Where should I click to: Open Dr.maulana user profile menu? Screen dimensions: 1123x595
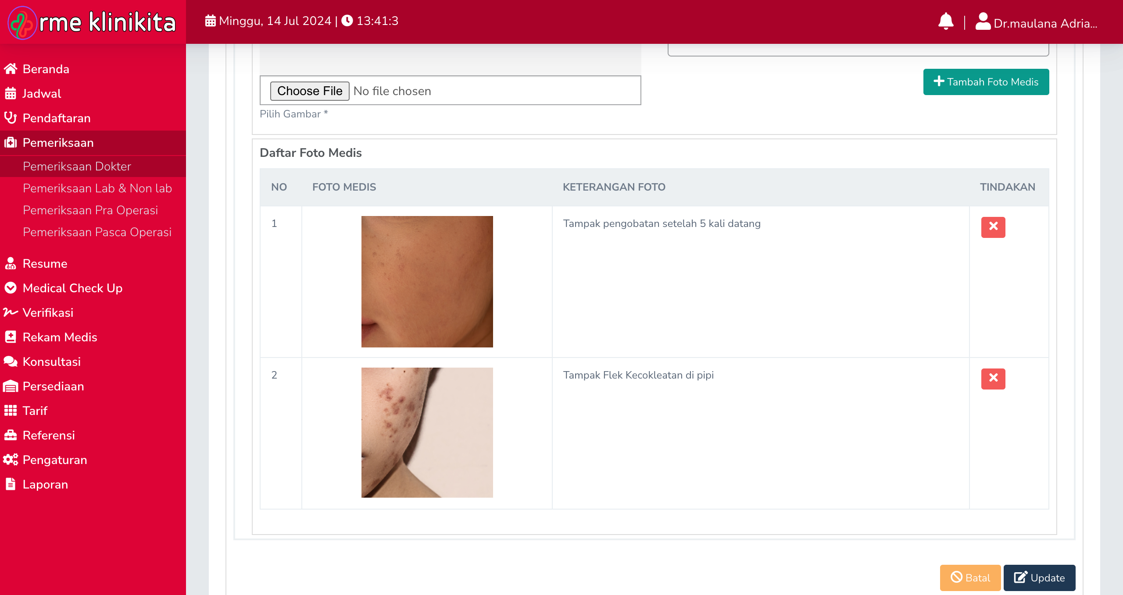pos(1036,23)
